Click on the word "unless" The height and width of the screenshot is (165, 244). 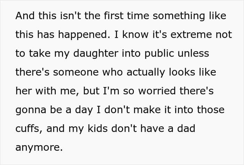[x=193, y=53]
